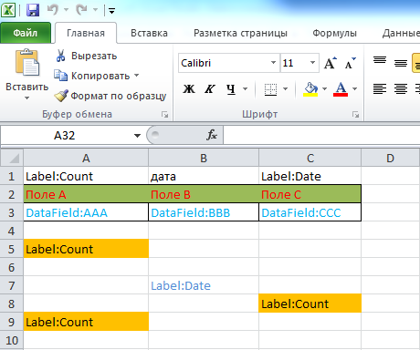Select cell DataField:BBB
The image size is (420, 350).
pyautogui.click(x=204, y=212)
